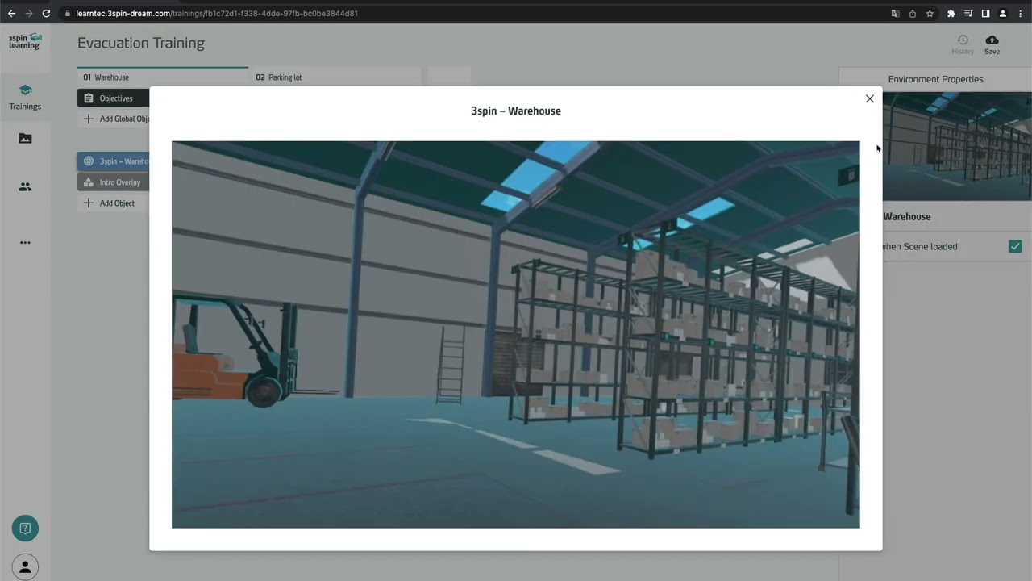1032x581 pixels.
Task: Close the 3spin – Warehouse preview dialog
Action: pyautogui.click(x=869, y=98)
